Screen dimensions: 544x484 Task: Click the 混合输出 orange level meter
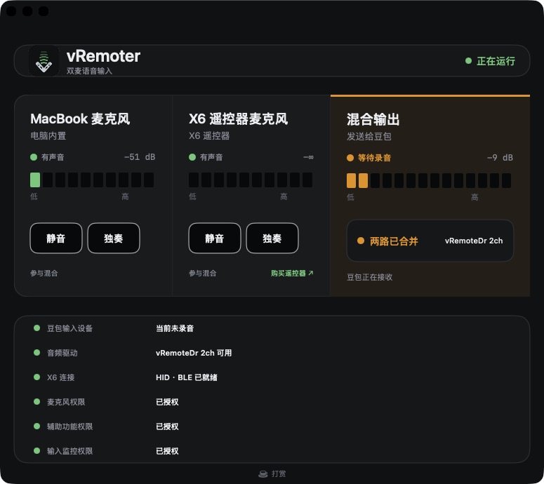point(429,181)
